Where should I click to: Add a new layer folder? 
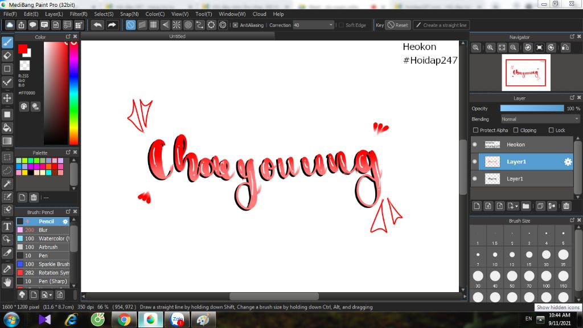(x=525, y=206)
